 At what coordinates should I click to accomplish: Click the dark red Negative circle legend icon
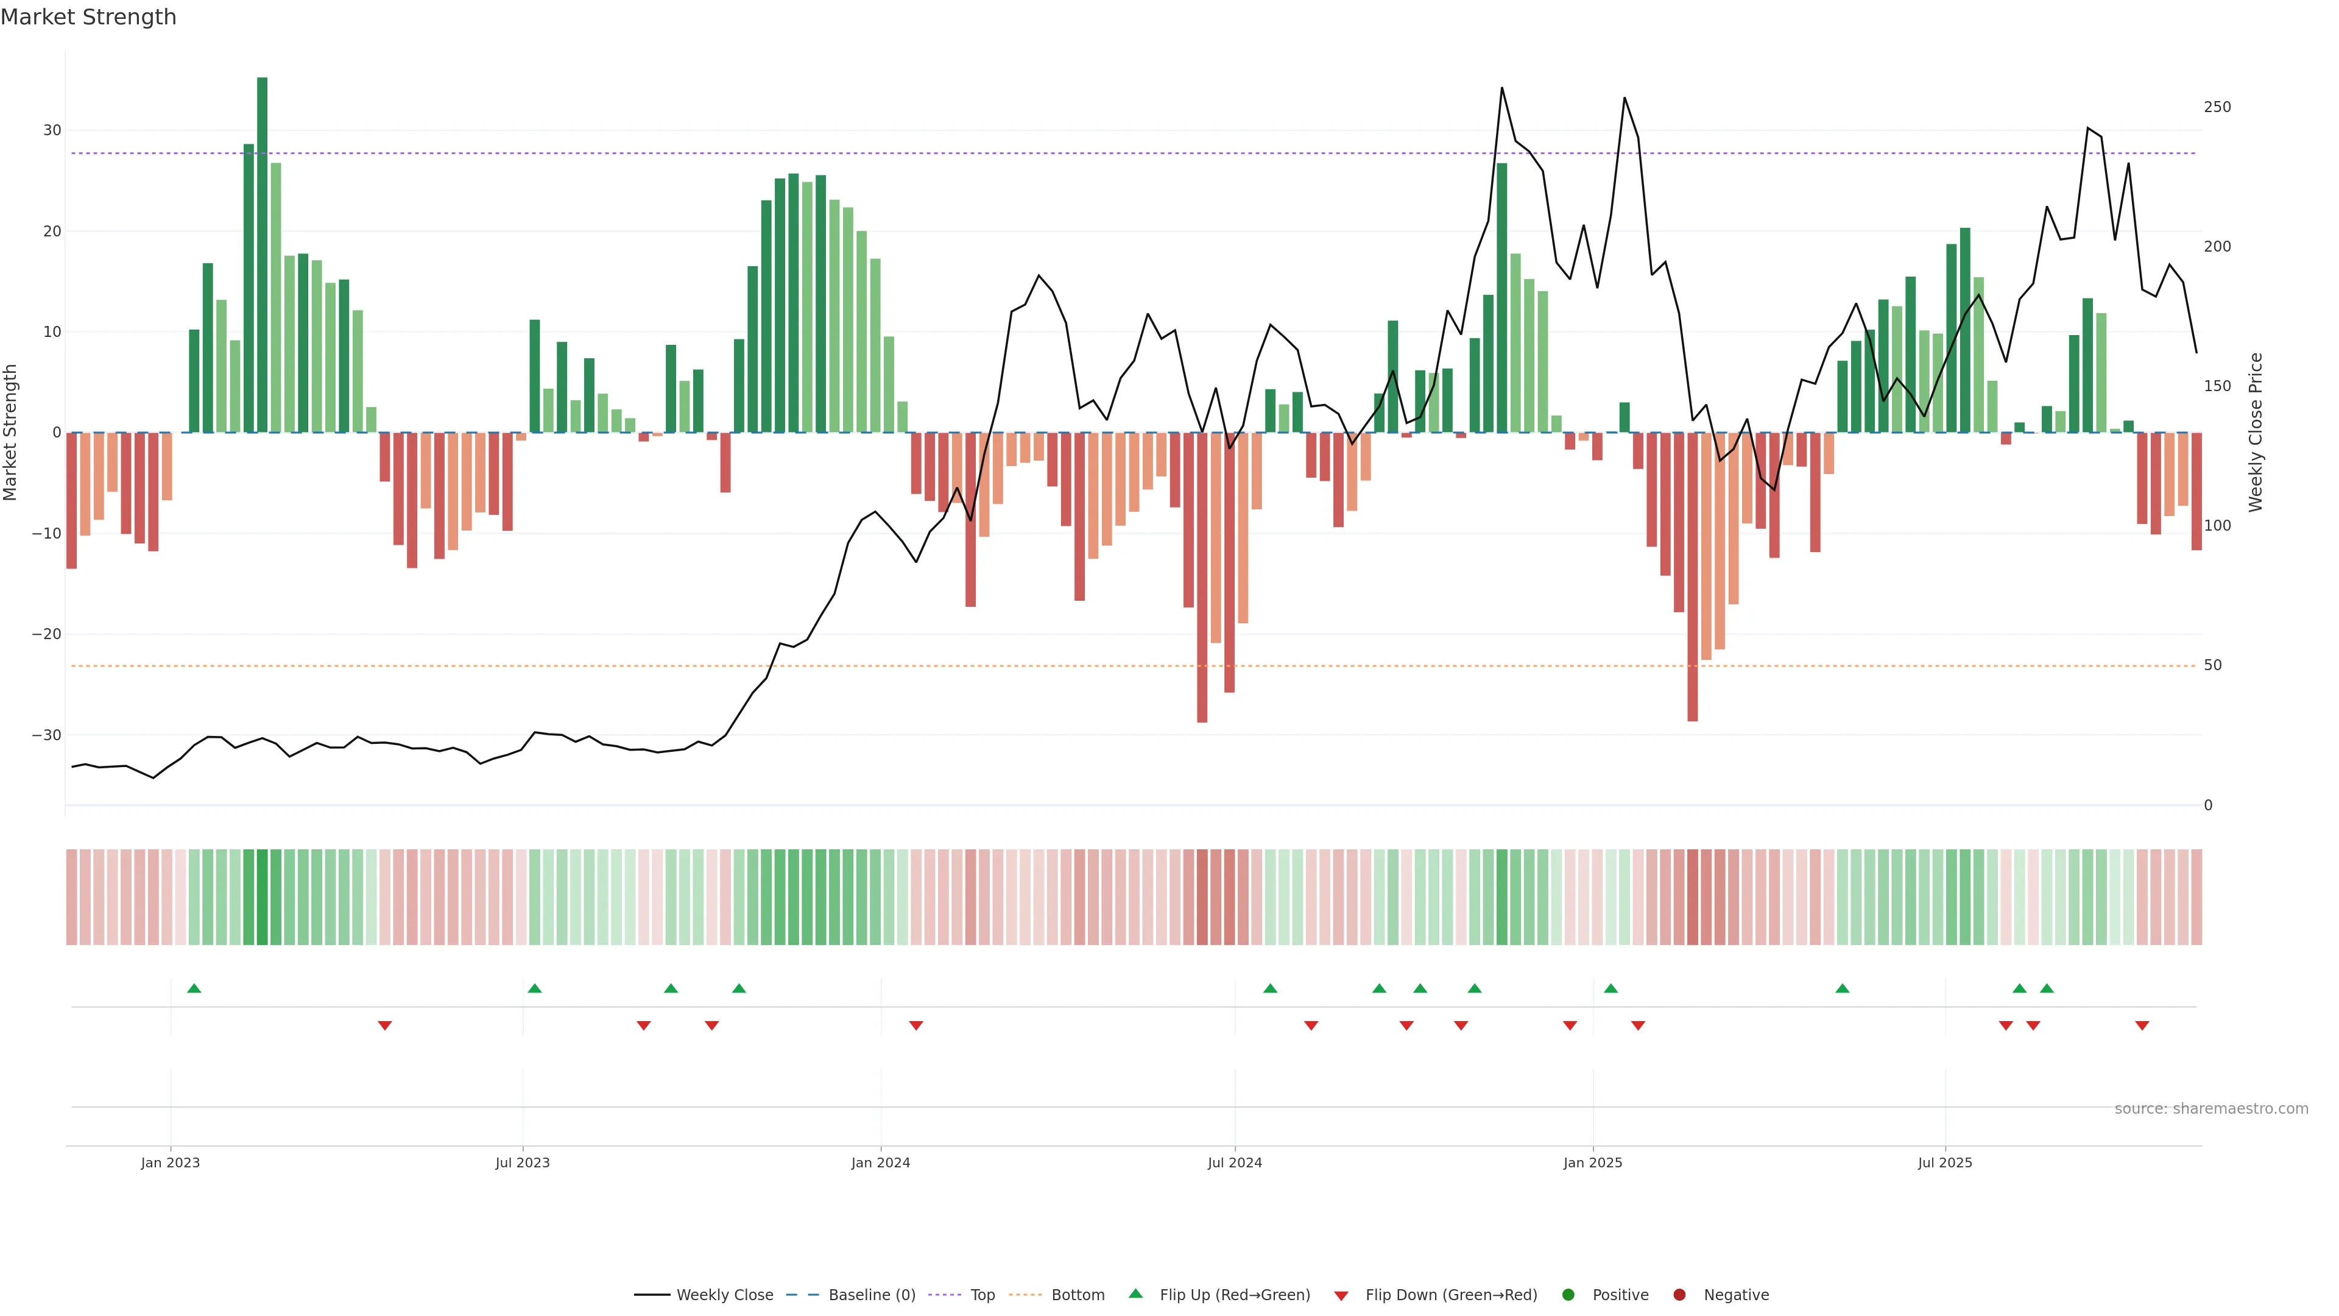(1679, 1295)
